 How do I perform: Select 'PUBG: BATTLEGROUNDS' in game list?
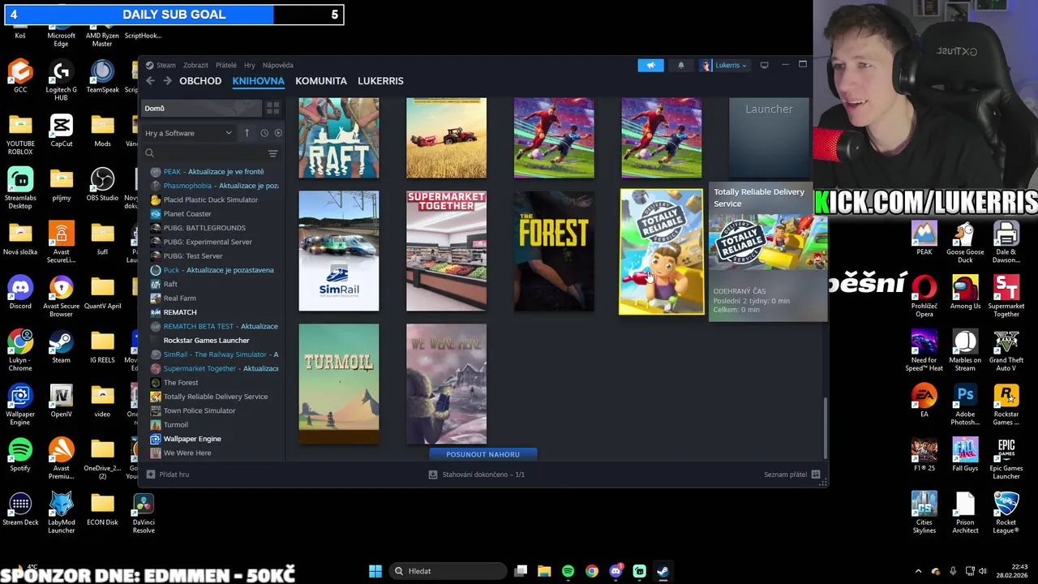point(204,228)
